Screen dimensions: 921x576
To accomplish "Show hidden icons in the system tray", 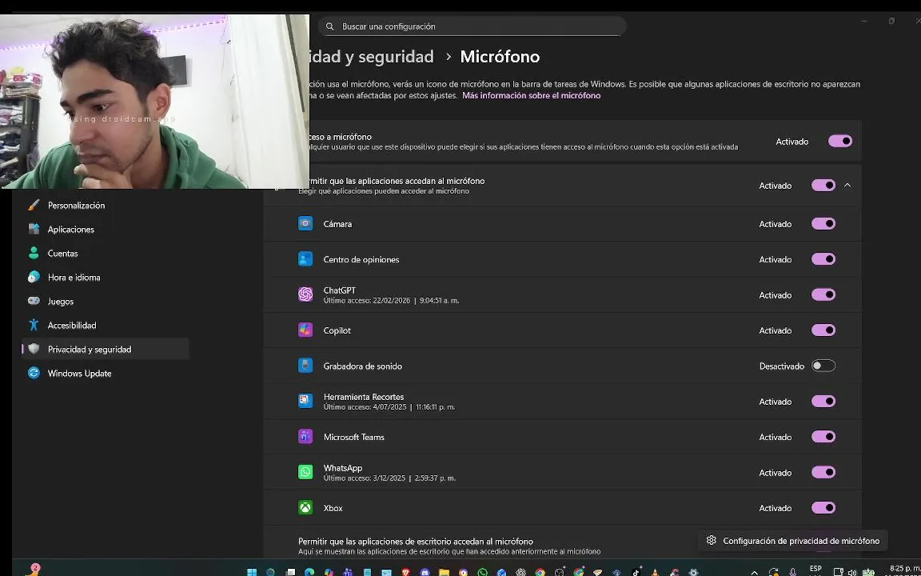I will tap(754, 573).
